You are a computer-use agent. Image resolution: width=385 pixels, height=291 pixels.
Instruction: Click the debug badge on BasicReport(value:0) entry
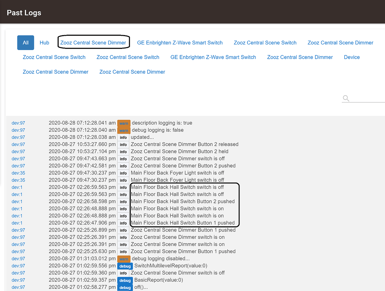pos(125,280)
